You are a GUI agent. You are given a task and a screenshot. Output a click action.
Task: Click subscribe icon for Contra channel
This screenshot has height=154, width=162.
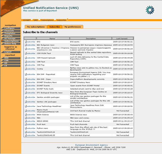(x=26, y=69)
